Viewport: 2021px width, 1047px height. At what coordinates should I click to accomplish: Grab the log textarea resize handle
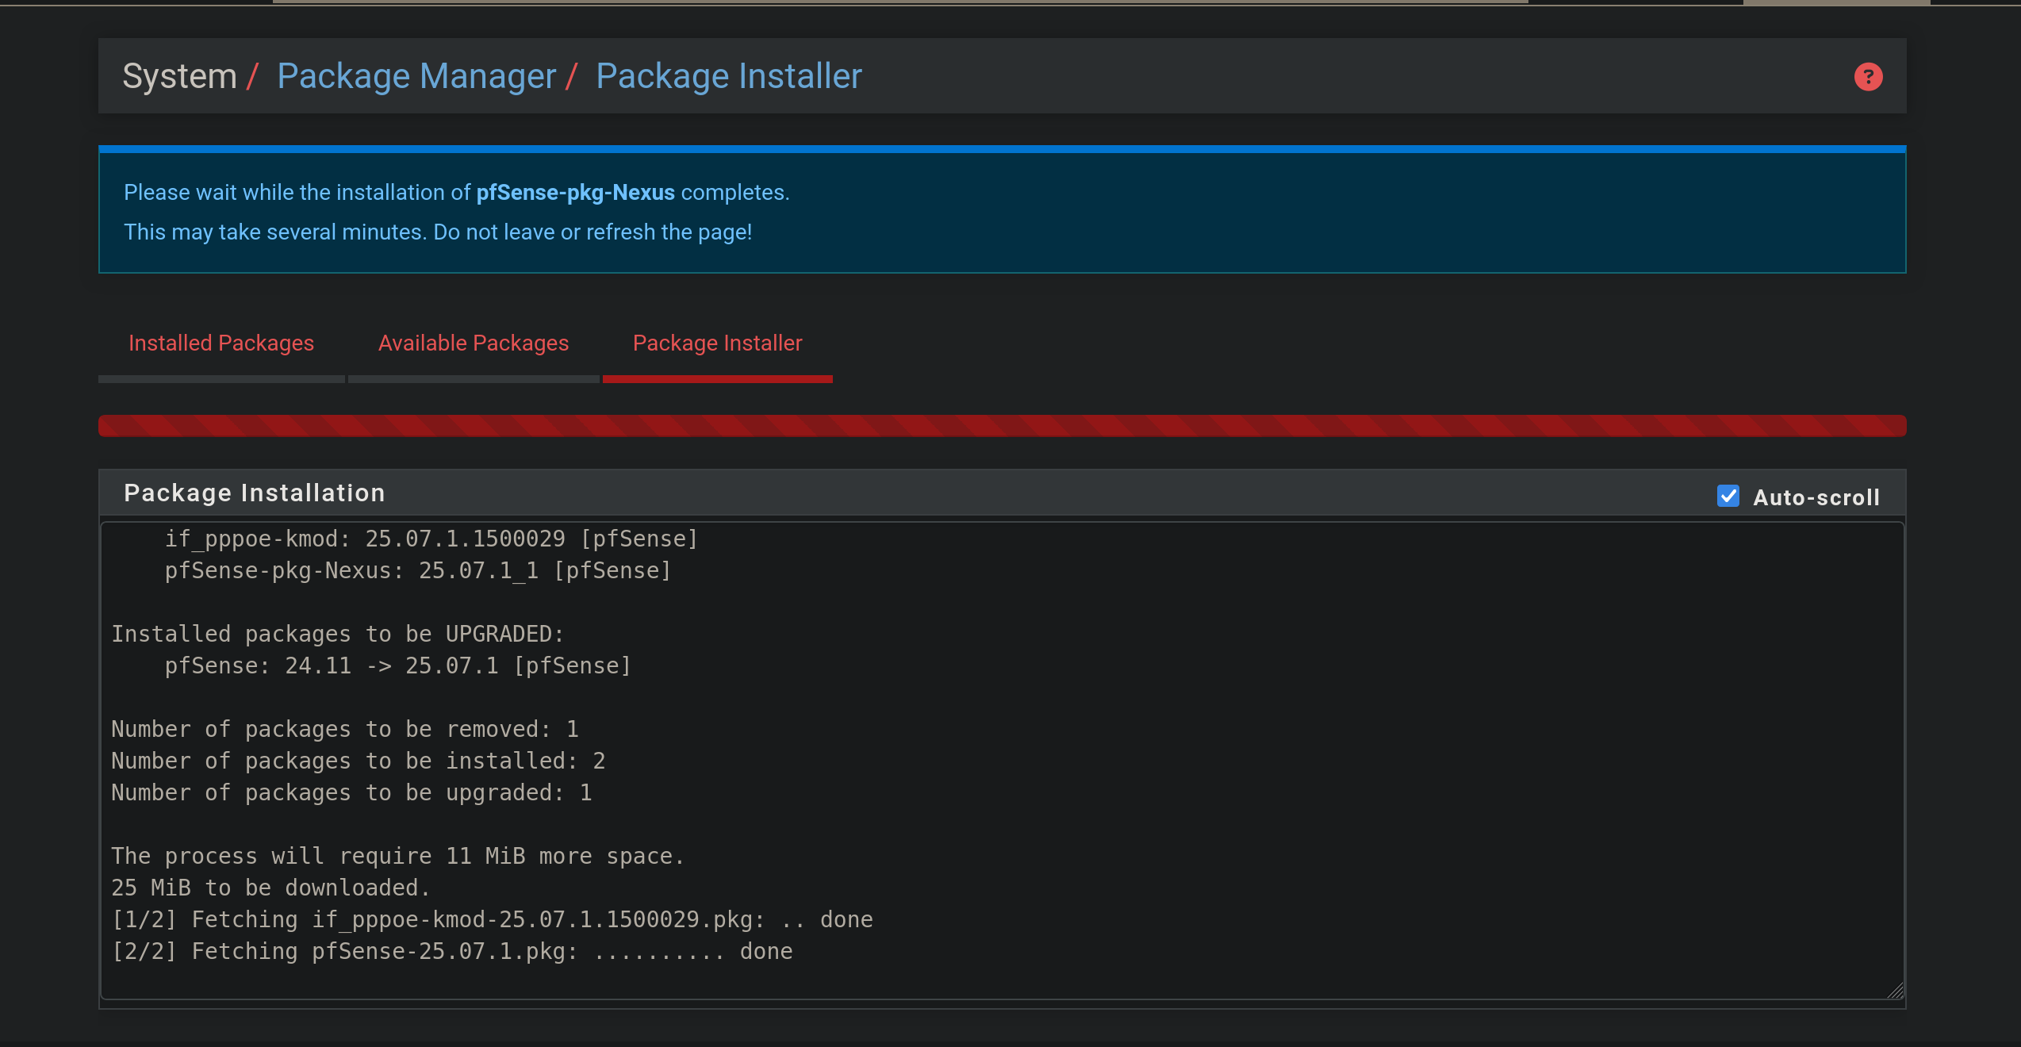coord(1896,991)
